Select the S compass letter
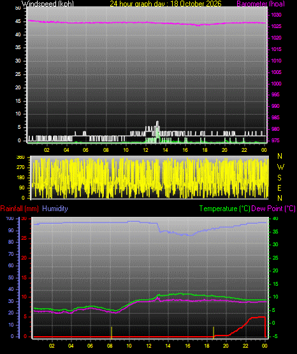This screenshot has width=297, height=354. point(279,178)
